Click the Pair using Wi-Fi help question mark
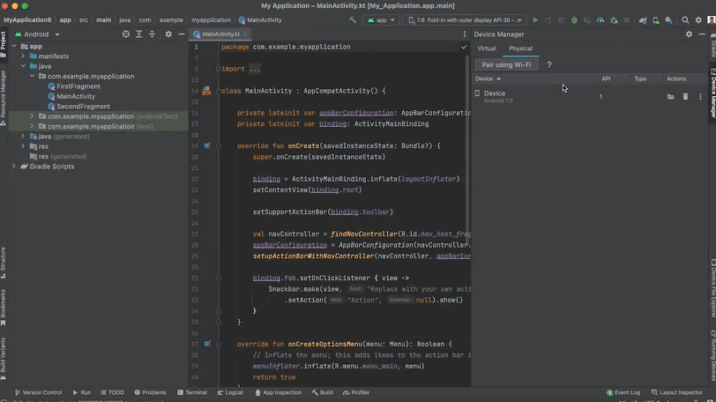Screen dimensions: 716x402 549,64
